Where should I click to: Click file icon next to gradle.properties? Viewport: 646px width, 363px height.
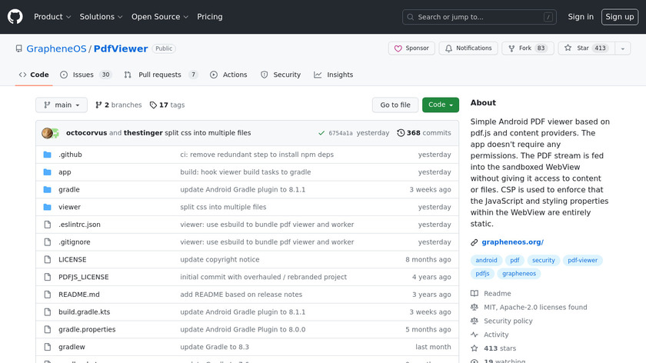pyautogui.click(x=48, y=329)
